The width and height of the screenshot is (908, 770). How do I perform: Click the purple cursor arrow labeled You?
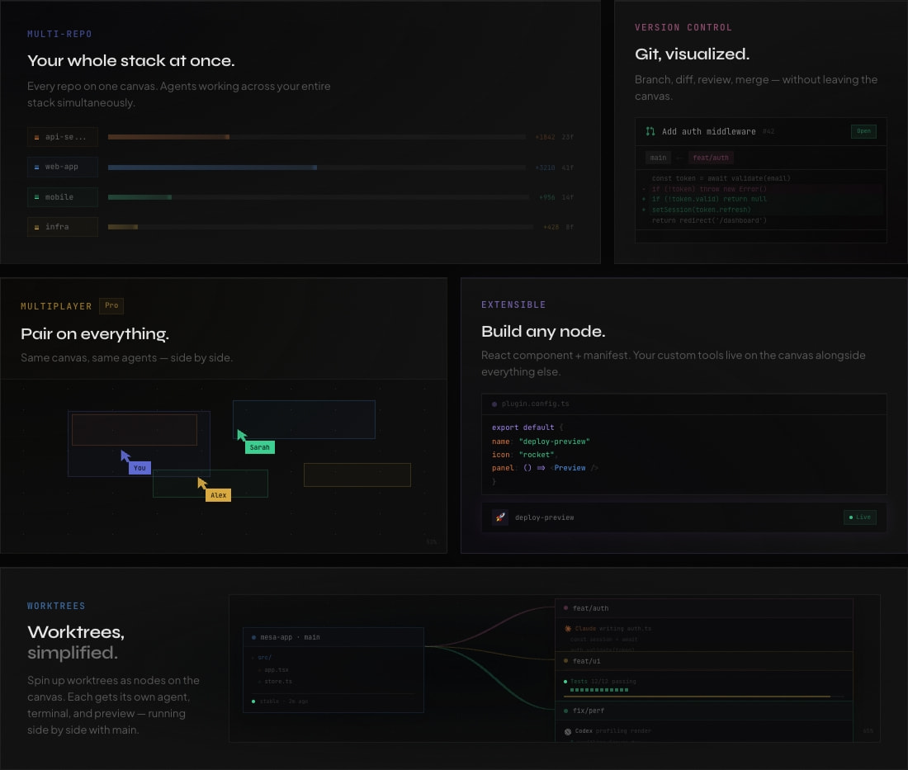point(125,456)
